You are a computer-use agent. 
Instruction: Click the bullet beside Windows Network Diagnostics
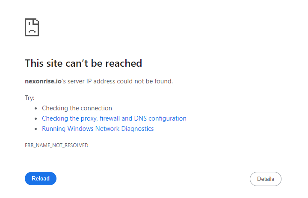tap(36, 129)
